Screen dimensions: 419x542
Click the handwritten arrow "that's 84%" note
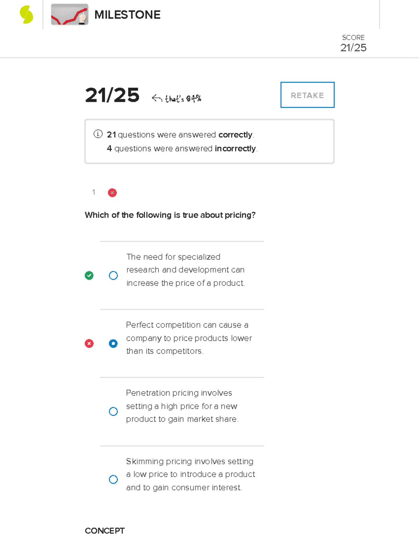click(176, 99)
